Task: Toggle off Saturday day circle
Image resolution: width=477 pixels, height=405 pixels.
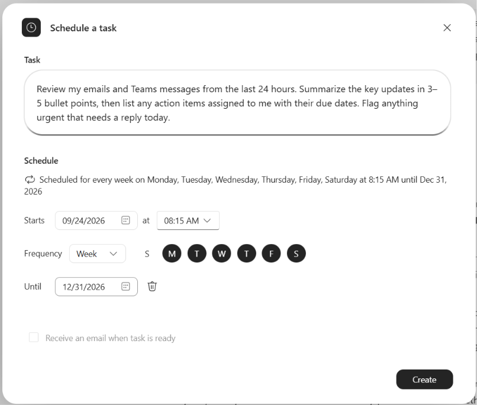Action: [x=296, y=254]
